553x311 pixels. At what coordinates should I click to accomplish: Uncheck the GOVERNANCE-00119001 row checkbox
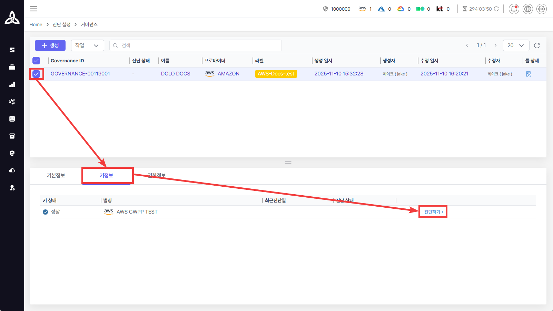coord(36,74)
